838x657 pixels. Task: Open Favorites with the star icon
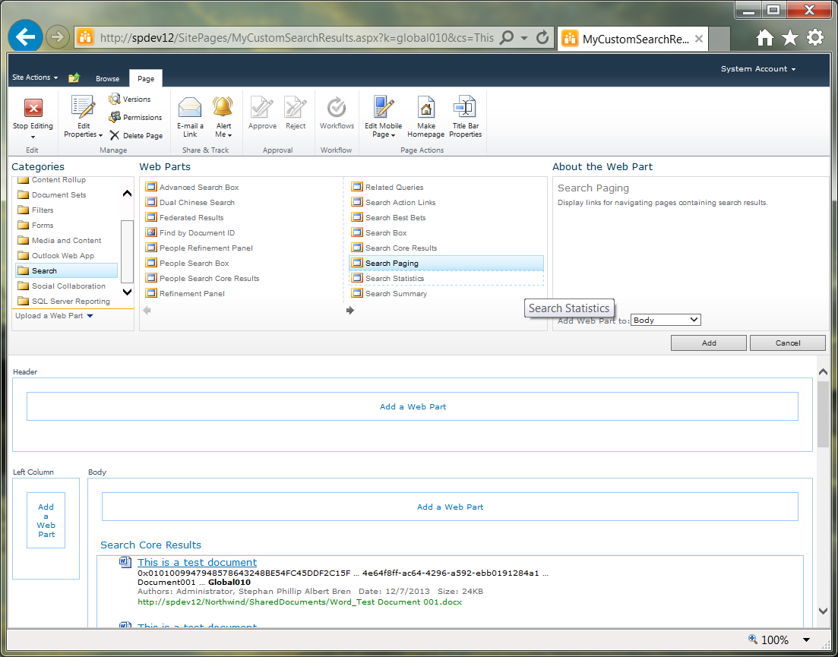coord(790,37)
